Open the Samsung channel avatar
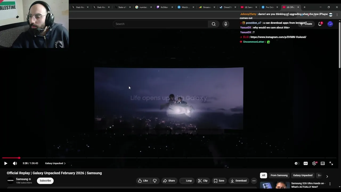341x192 pixels. click(x=10, y=181)
